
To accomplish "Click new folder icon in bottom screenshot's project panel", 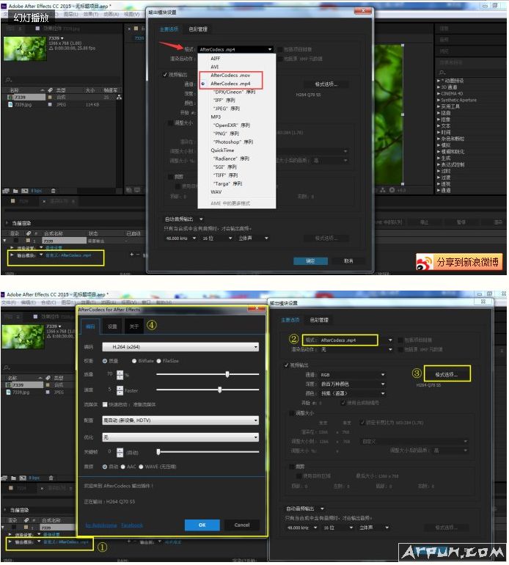I will [x=13, y=478].
